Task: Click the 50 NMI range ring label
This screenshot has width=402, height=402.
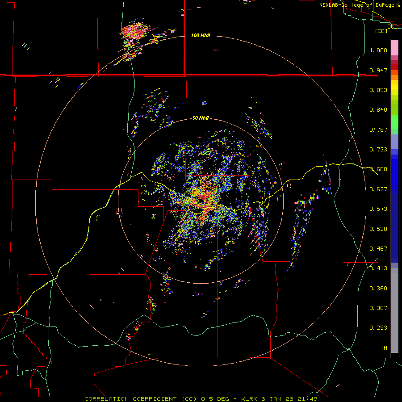Action: (x=201, y=118)
